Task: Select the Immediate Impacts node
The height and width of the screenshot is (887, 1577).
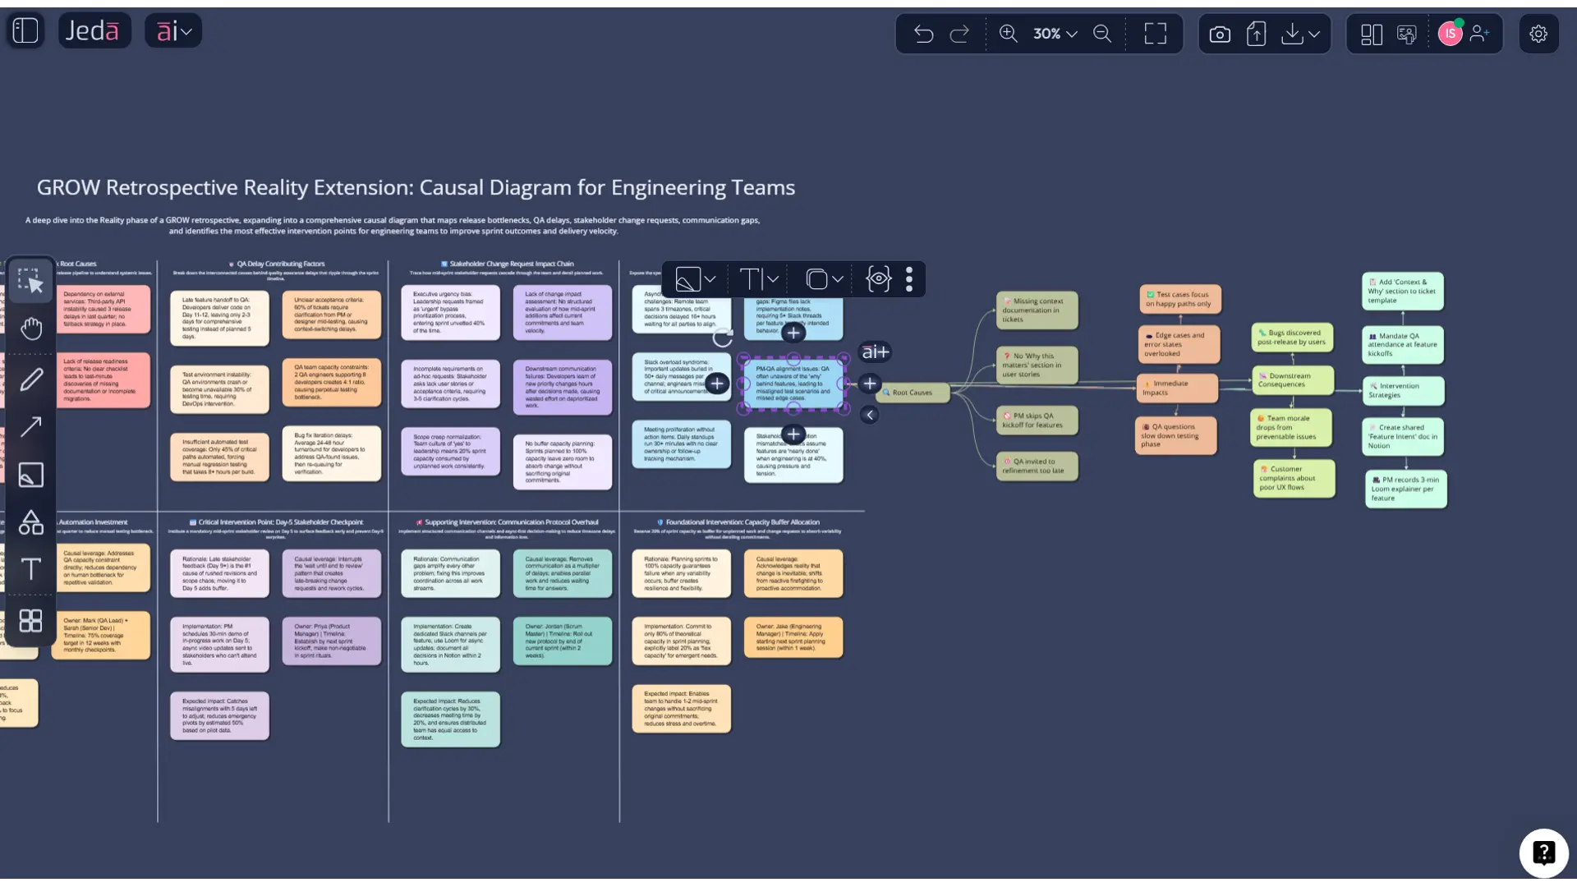Action: coord(1177,388)
